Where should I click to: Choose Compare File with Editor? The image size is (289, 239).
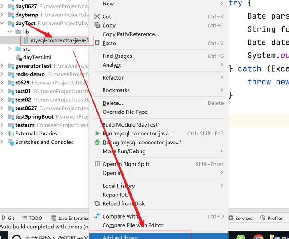point(159,225)
